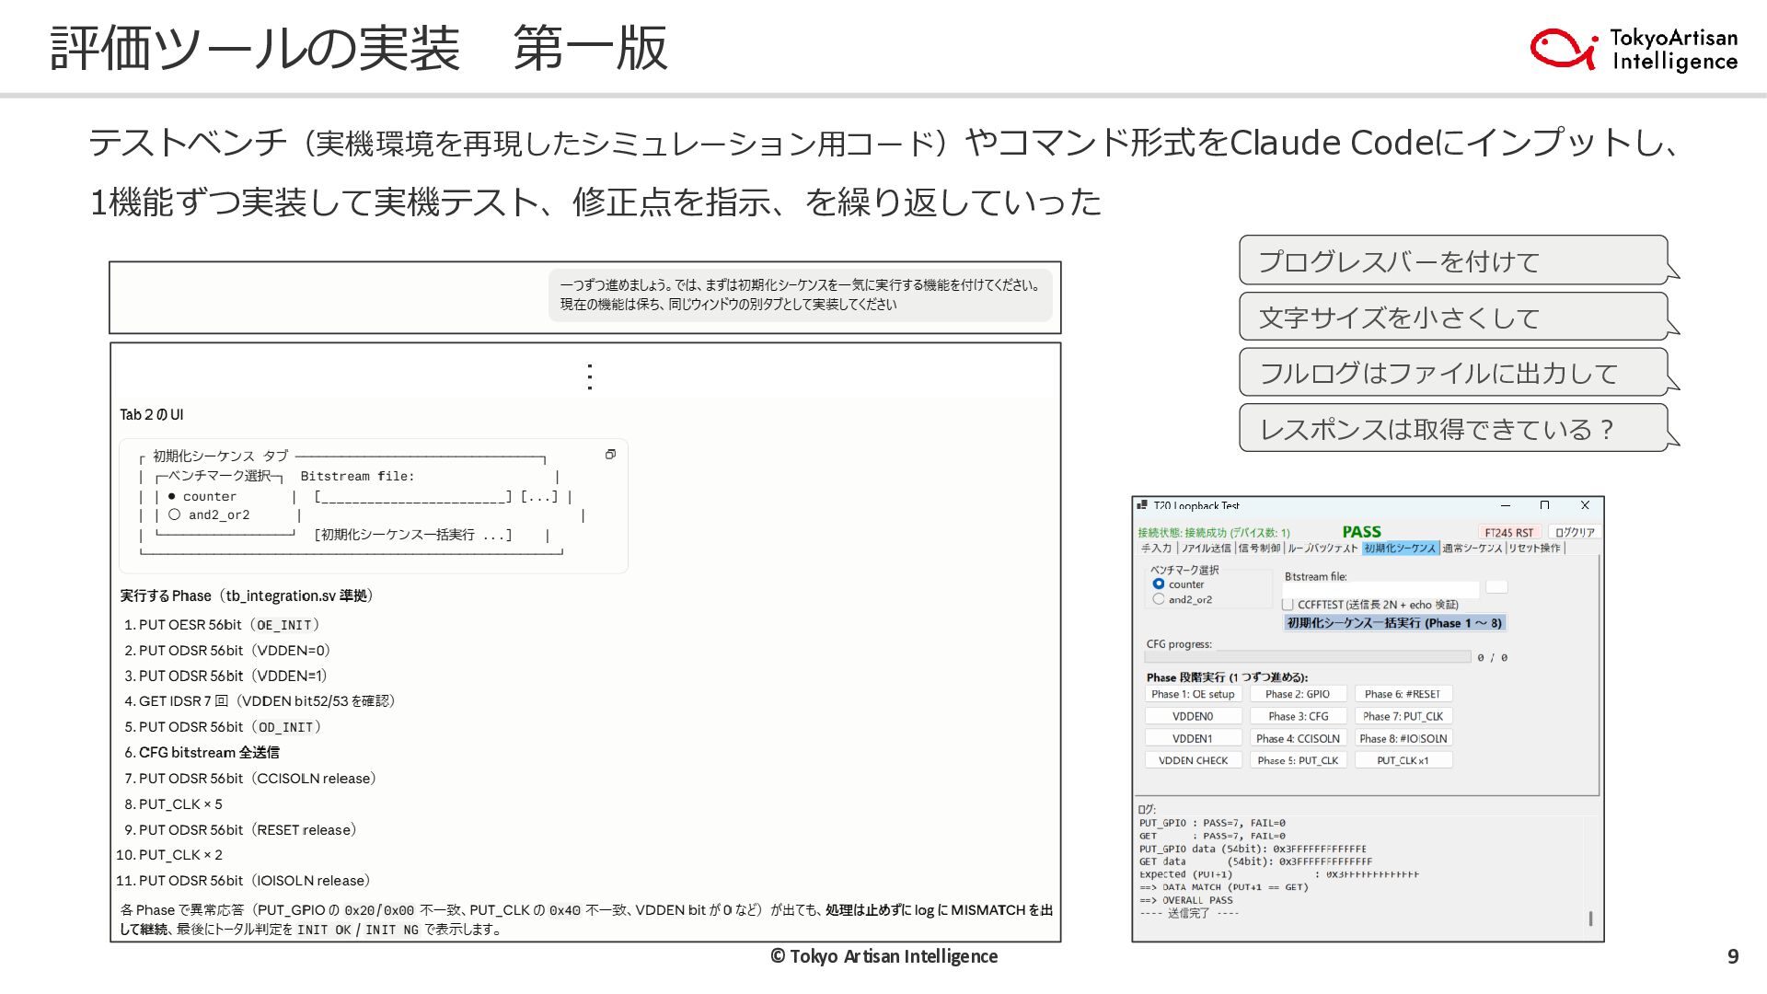Open the ファイル送信 tab
This screenshot has height=994, width=1767.
tap(1206, 548)
